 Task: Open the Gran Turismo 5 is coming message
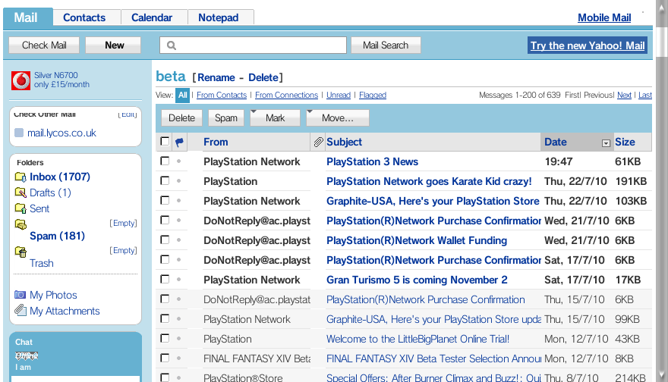click(417, 280)
